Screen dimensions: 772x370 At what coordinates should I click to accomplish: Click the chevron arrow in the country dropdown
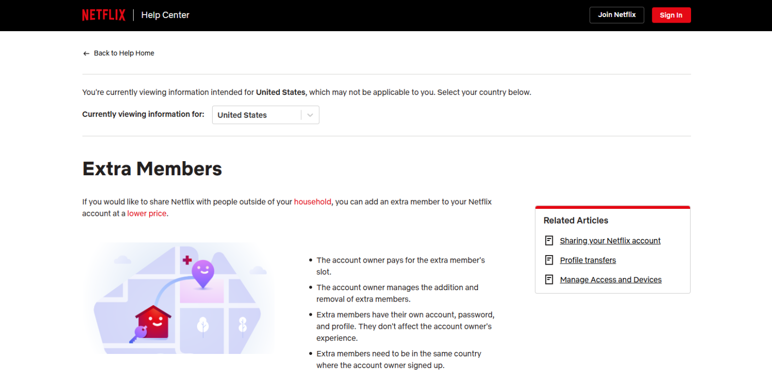point(310,115)
